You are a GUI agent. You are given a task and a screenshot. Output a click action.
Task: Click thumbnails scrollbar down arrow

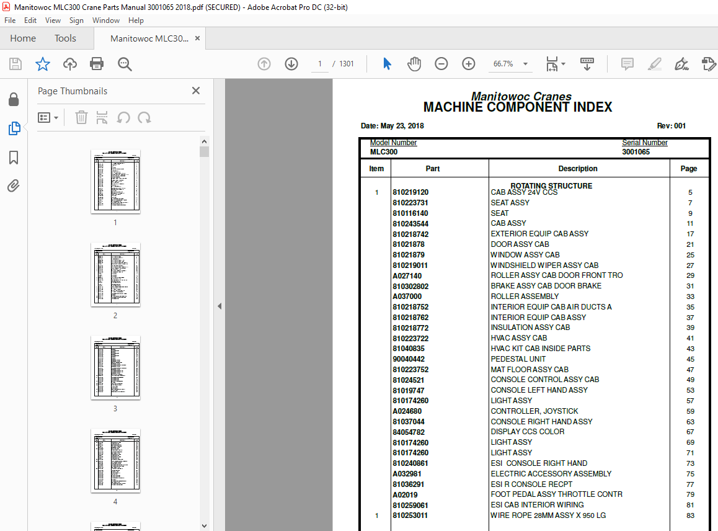point(204,526)
